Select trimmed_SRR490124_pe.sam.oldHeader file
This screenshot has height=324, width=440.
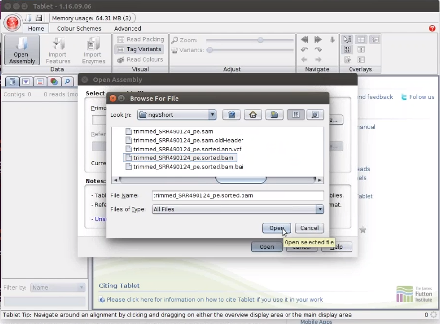(184, 140)
